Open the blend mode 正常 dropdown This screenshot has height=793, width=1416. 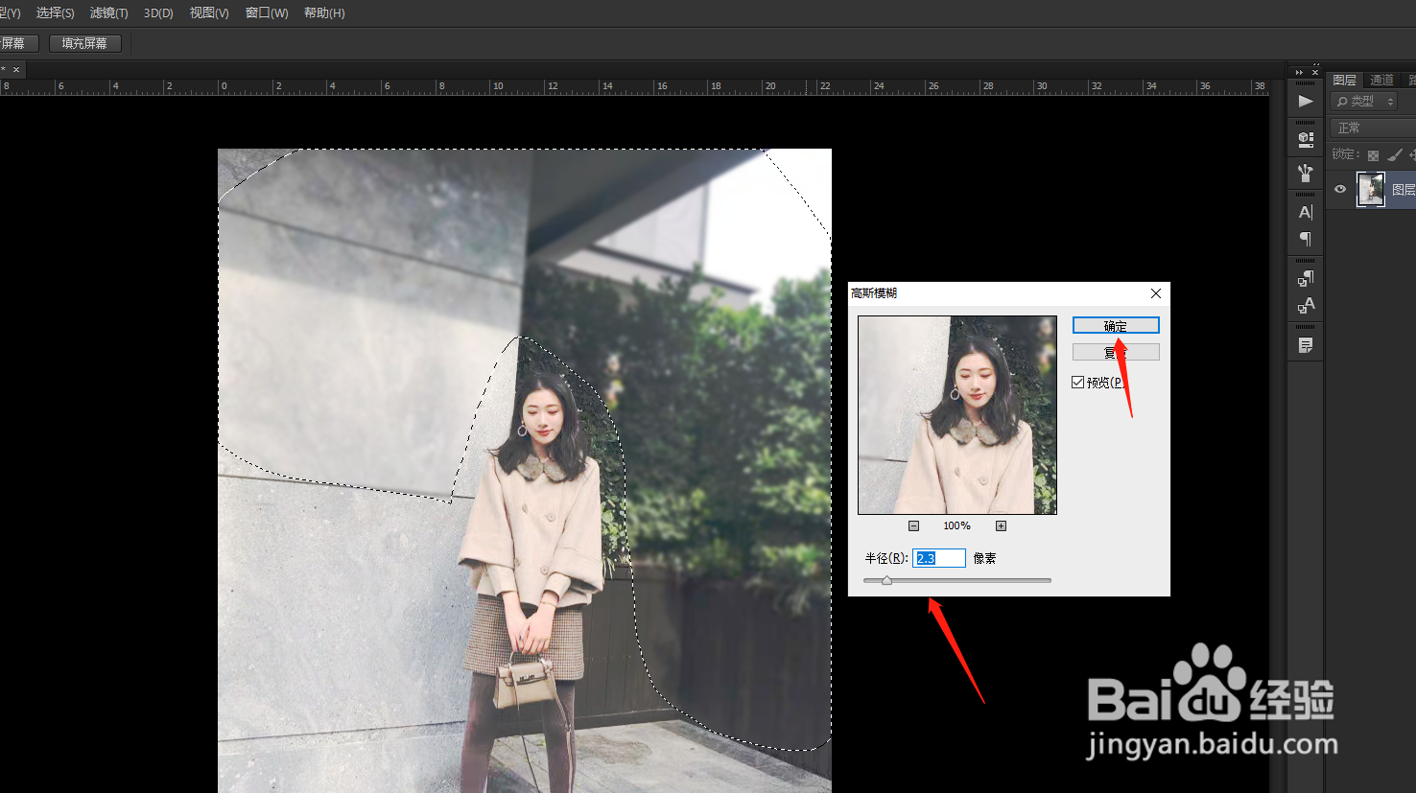1373,128
